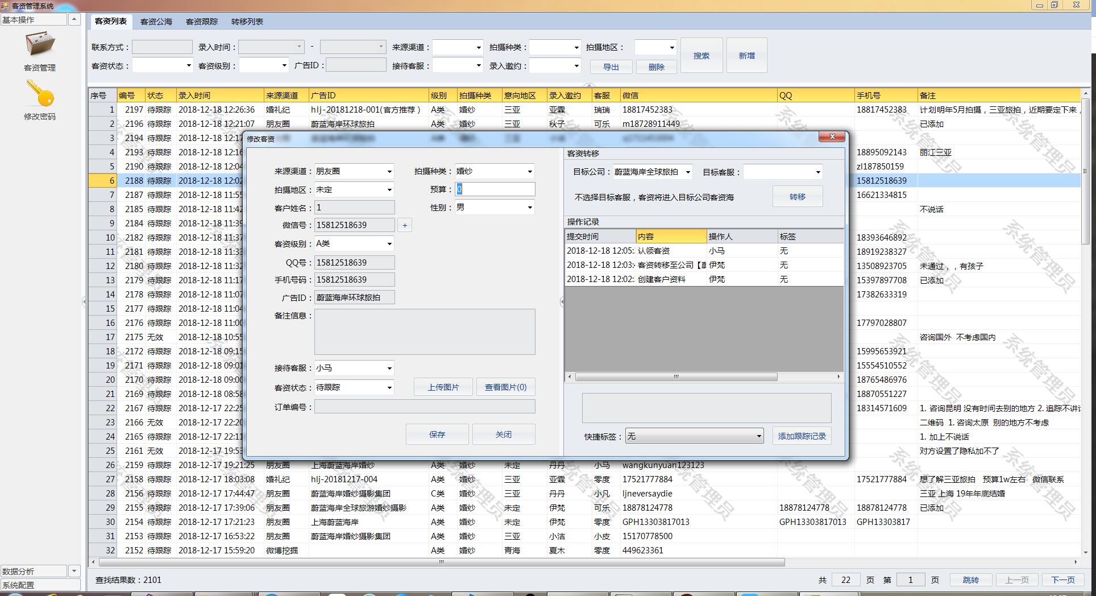Click the 修改密码 key icon
This screenshot has width=1096, height=596.
pyautogui.click(x=40, y=94)
